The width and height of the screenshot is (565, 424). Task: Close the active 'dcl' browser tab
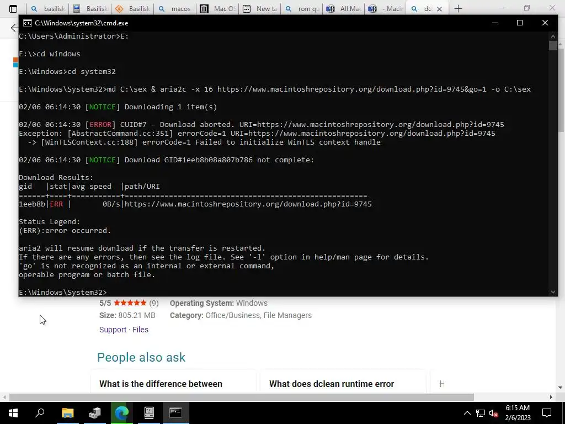439,9
